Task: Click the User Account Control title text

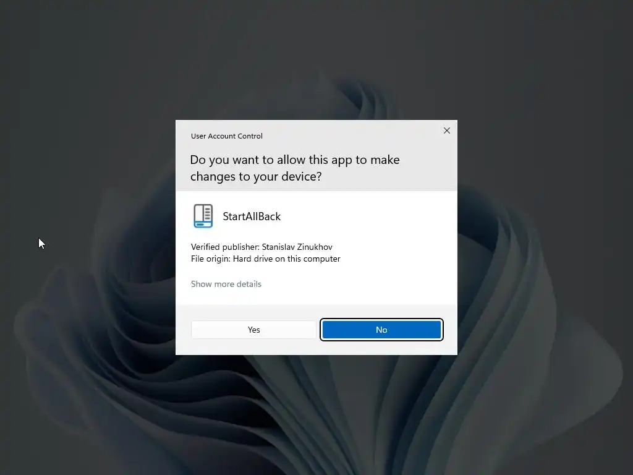Action: tap(226, 136)
